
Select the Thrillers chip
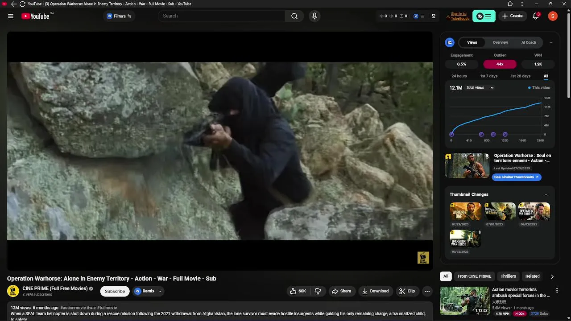click(508, 276)
